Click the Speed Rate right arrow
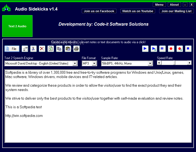The width and height of the screenshot is (196, 152). [x=189, y=63]
